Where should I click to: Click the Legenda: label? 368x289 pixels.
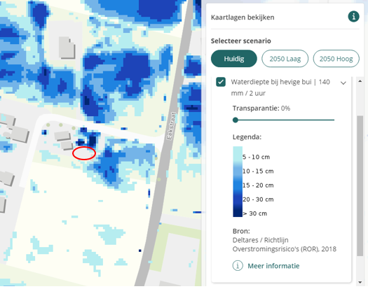(x=247, y=137)
